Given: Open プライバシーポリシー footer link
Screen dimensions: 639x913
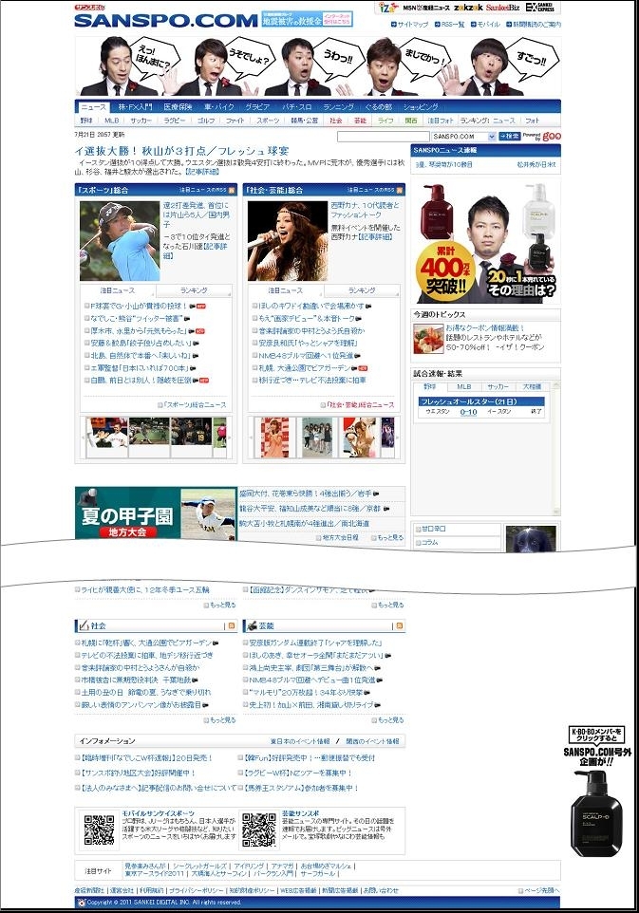Looking at the screenshot, I should (196, 890).
